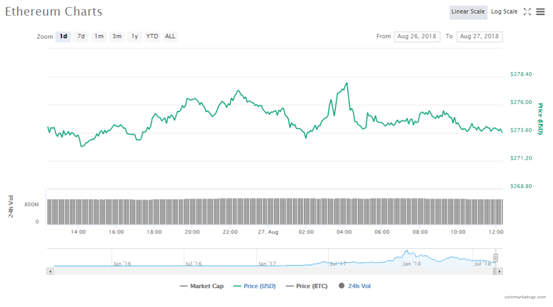Show ALL time range
The image size is (553, 307).
[x=170, y=37]
